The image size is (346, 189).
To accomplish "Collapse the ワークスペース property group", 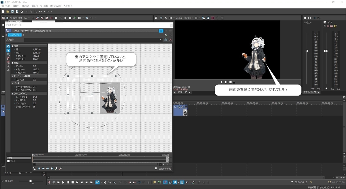I will [x=13, y=94].
